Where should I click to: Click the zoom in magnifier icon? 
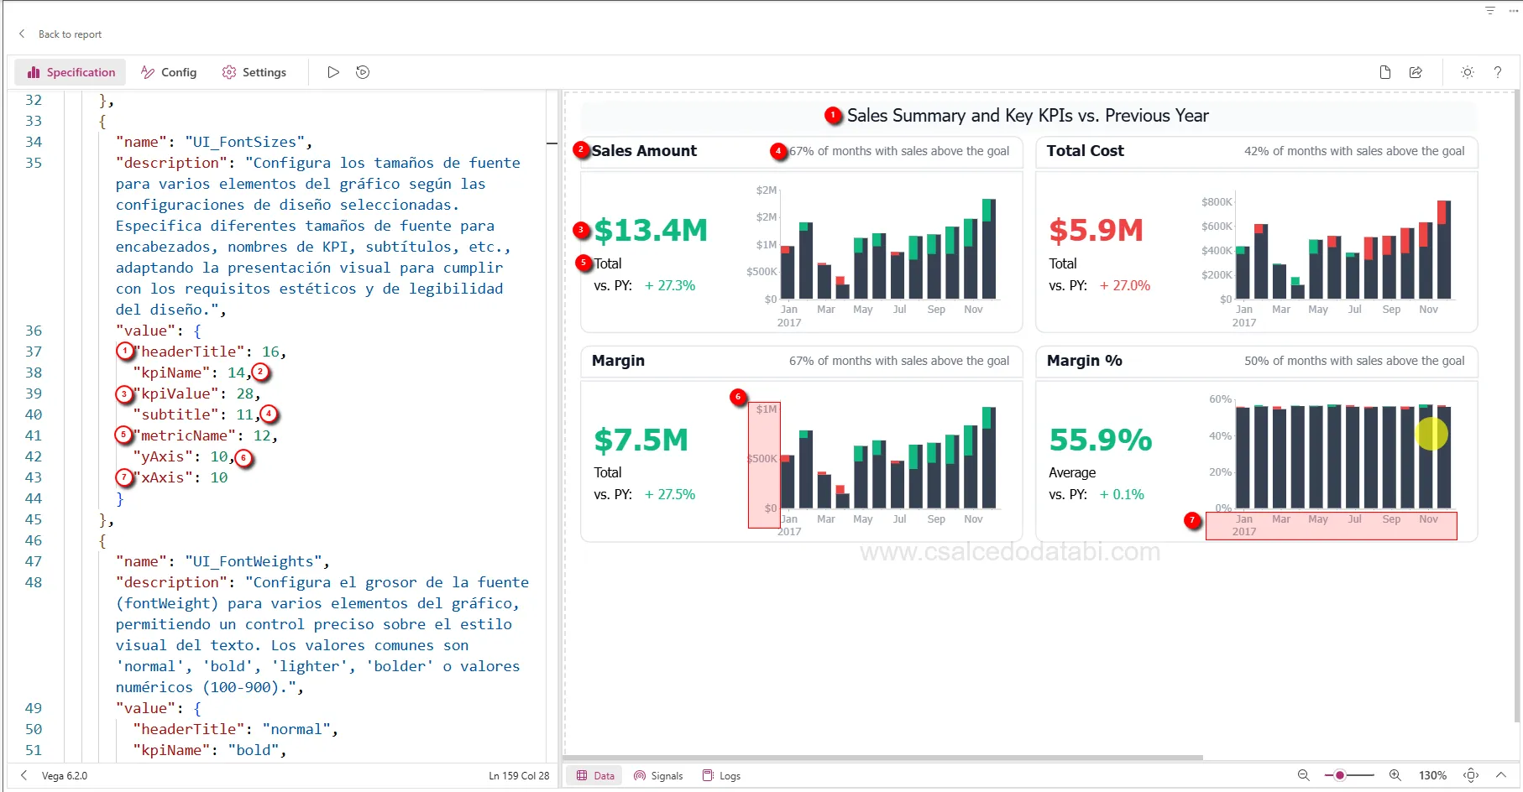(x=1395, y=775)
